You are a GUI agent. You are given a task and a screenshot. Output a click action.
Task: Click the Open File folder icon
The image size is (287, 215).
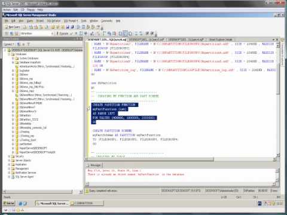pyautogui.click(x=53, y=27)
